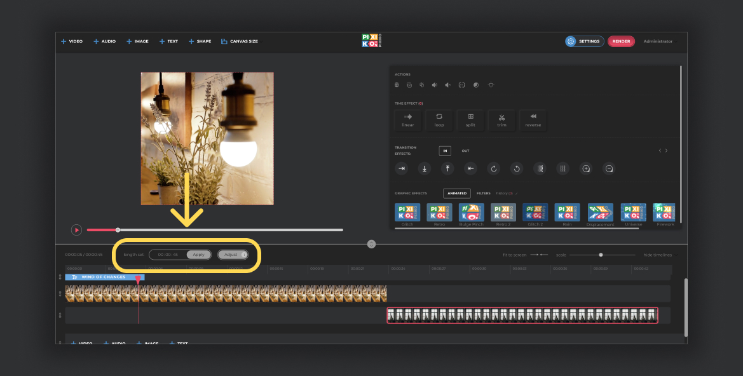Select the Wind of Changes text clip
Image resolution: width=743 pixels, height=376 pixels.
[105, 277]
